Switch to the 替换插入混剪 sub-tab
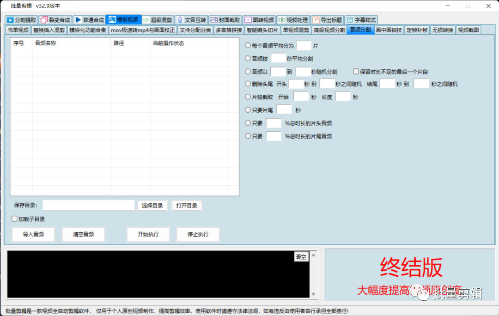 (49, 30)
